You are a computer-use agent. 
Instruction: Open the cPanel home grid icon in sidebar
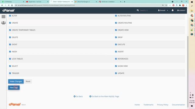pos(3,17)
